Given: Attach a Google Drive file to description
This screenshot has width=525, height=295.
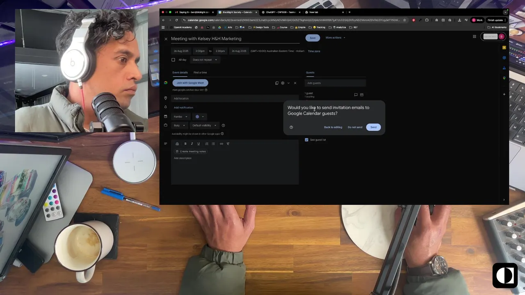Looking at the screenshot, I should [x=177, y=144].
